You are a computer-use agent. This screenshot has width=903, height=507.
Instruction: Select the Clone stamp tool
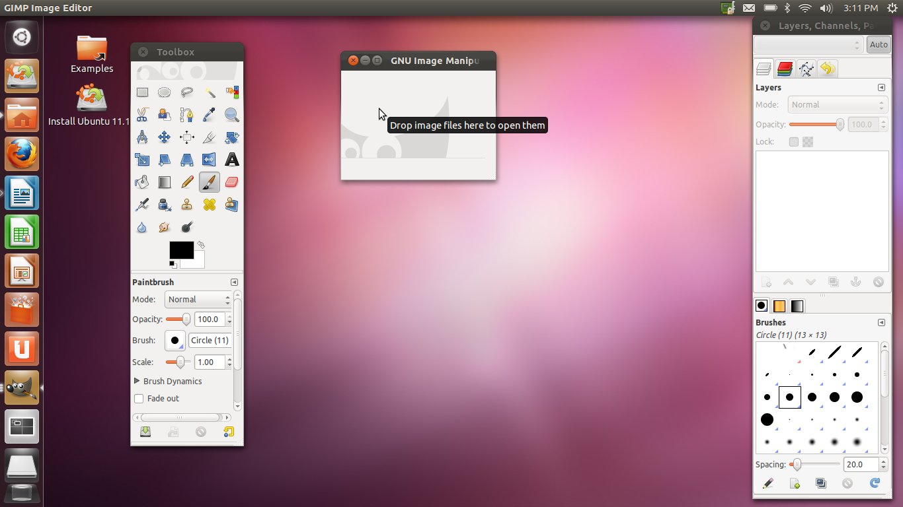187,205
